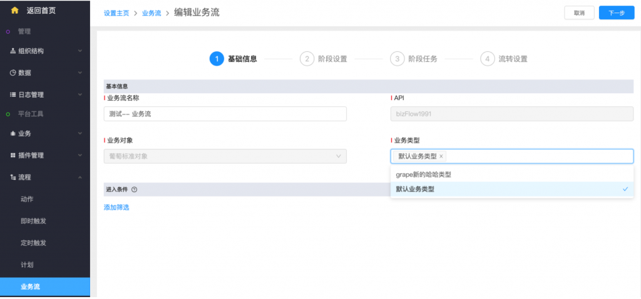Expand the 业务 sidebar menu

point(45,133)
